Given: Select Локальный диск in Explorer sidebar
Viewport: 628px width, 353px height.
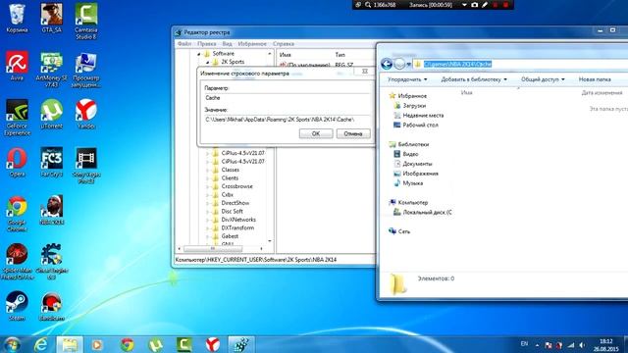Looking at the screenshot, I should click(427, 212).
